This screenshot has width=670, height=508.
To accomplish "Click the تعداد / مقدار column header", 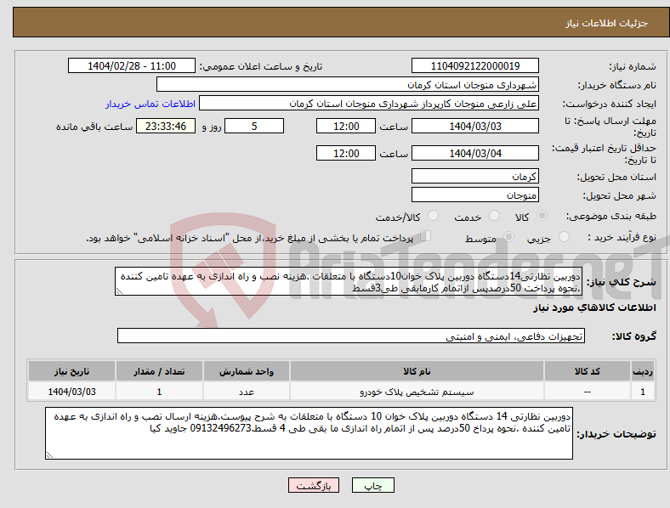I will click(159, 371).
